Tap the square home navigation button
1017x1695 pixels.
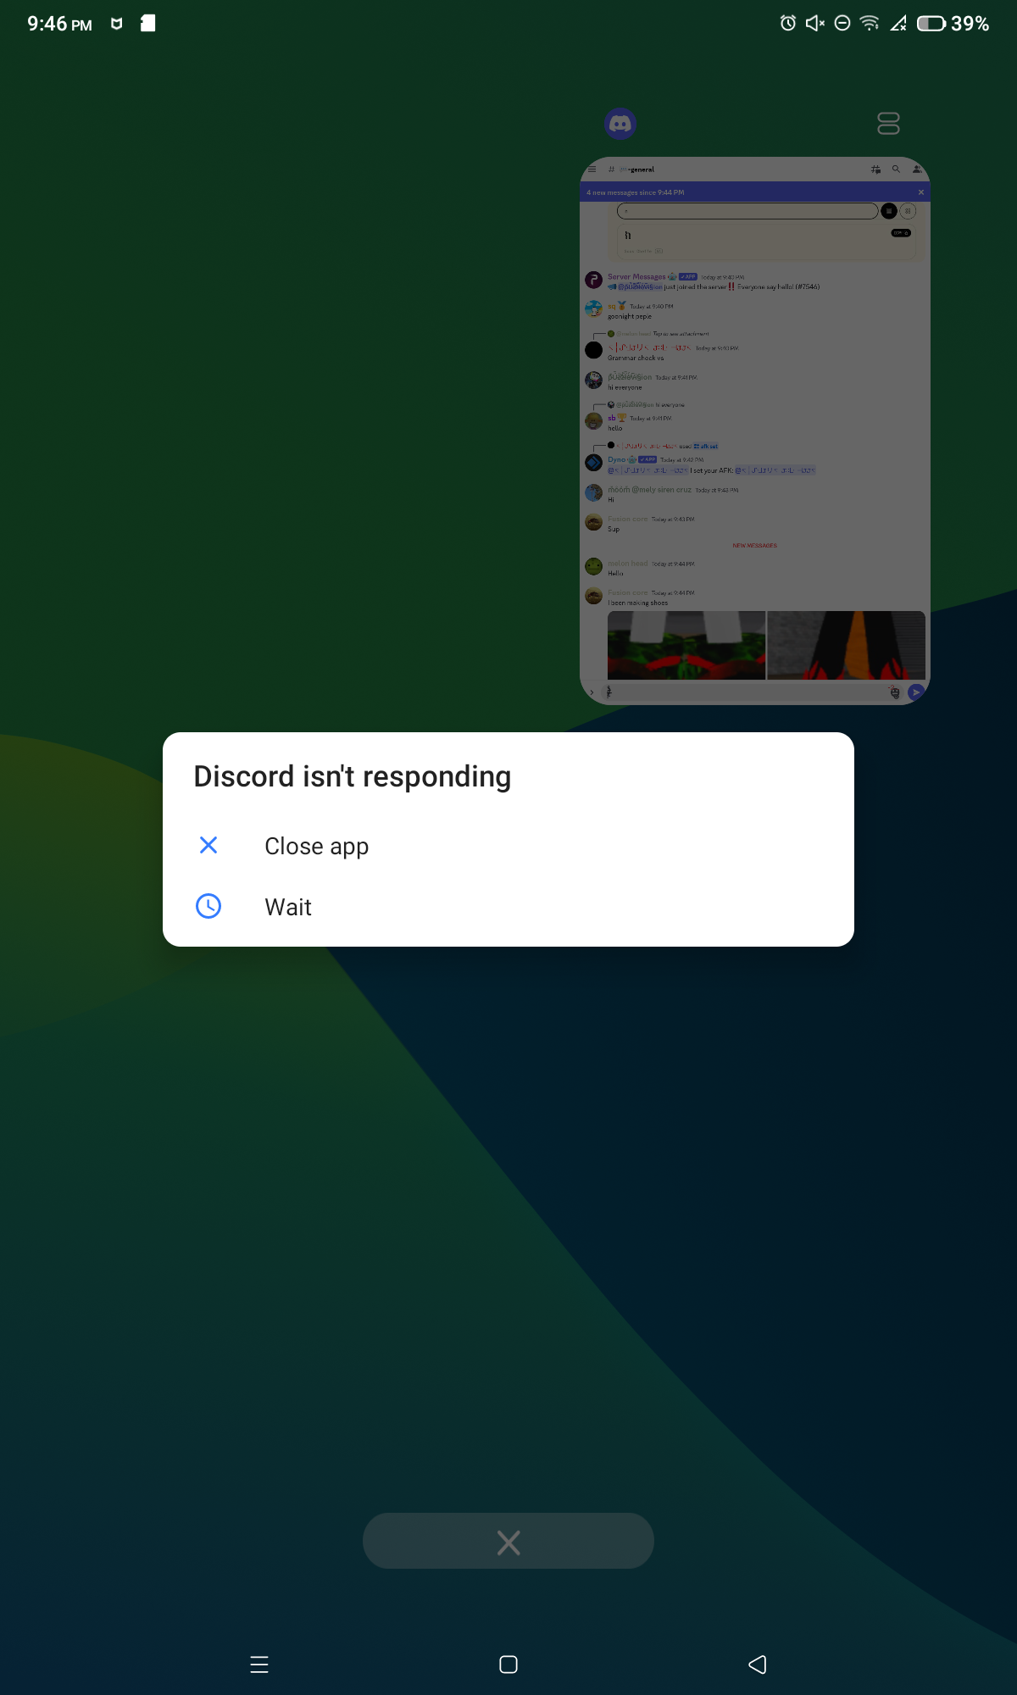[x=508, y=1664]
